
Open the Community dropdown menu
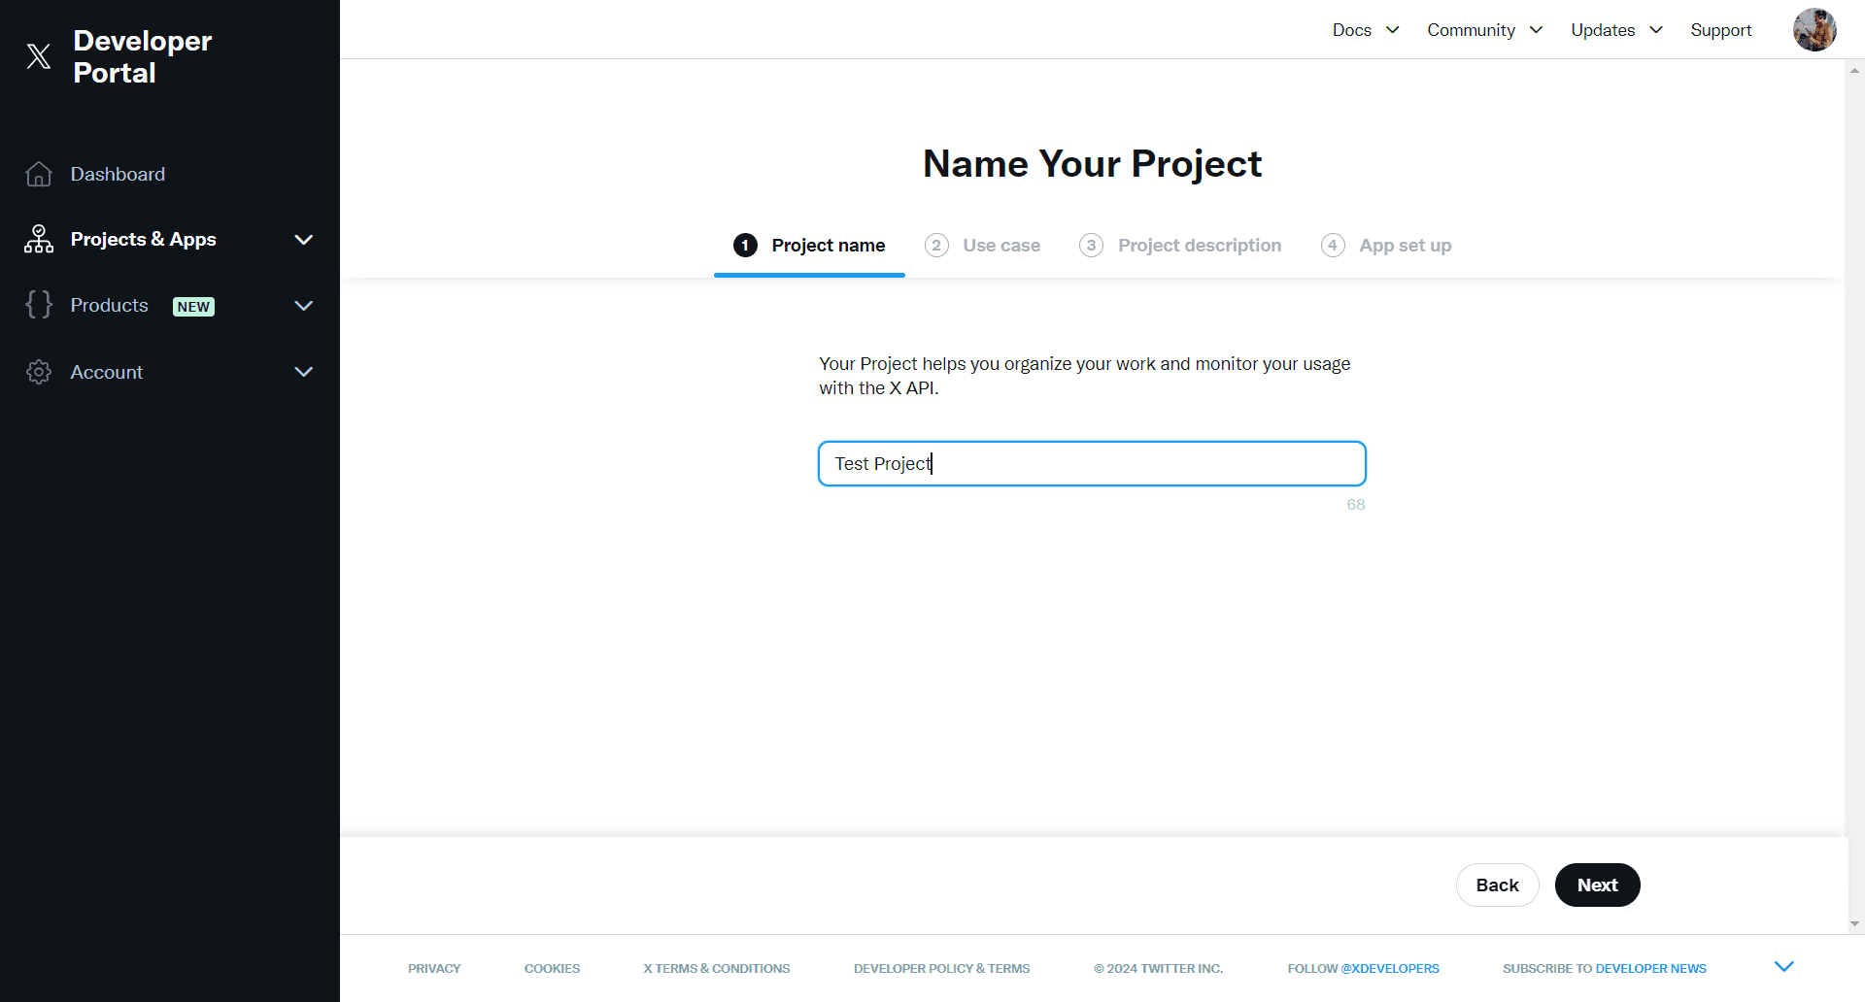coord(1484,30)
